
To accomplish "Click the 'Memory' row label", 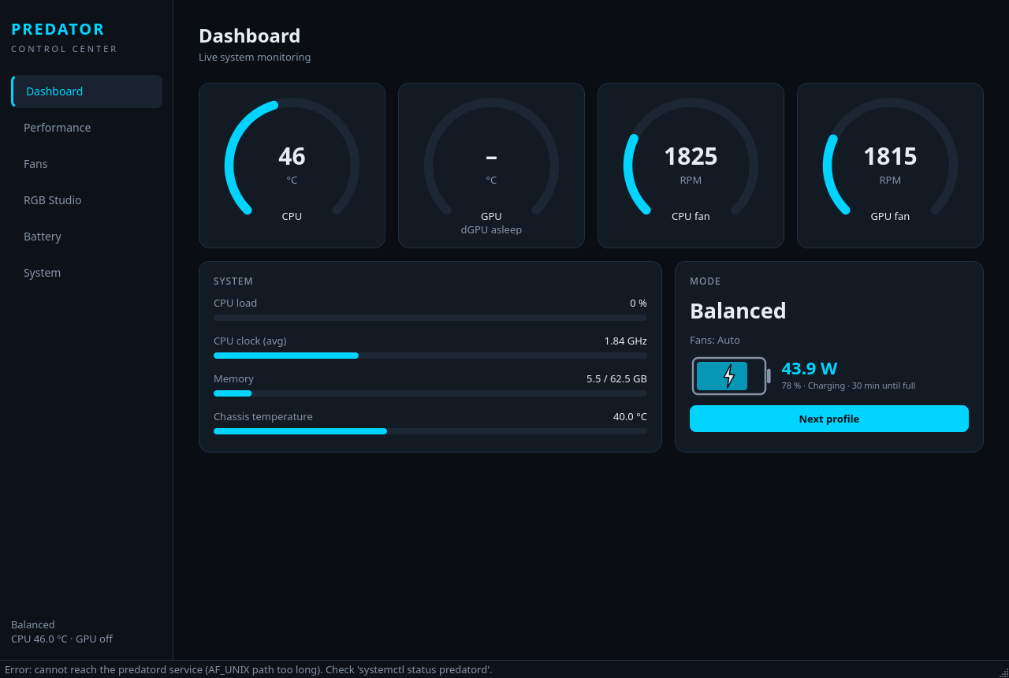I will (233, 379).
